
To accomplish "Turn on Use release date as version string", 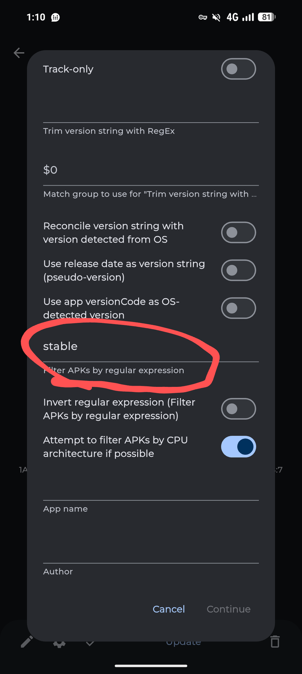I will (238, 270).
